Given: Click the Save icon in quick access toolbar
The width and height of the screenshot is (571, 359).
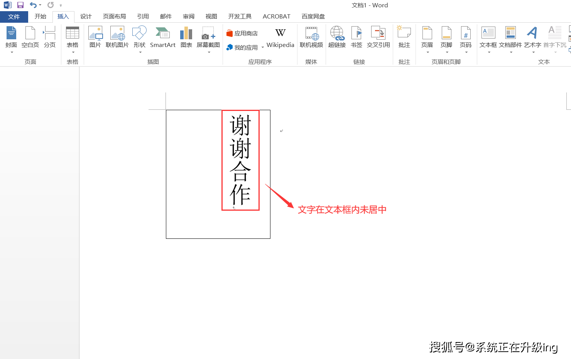Looking at the screenshot, I should (20, 5).
